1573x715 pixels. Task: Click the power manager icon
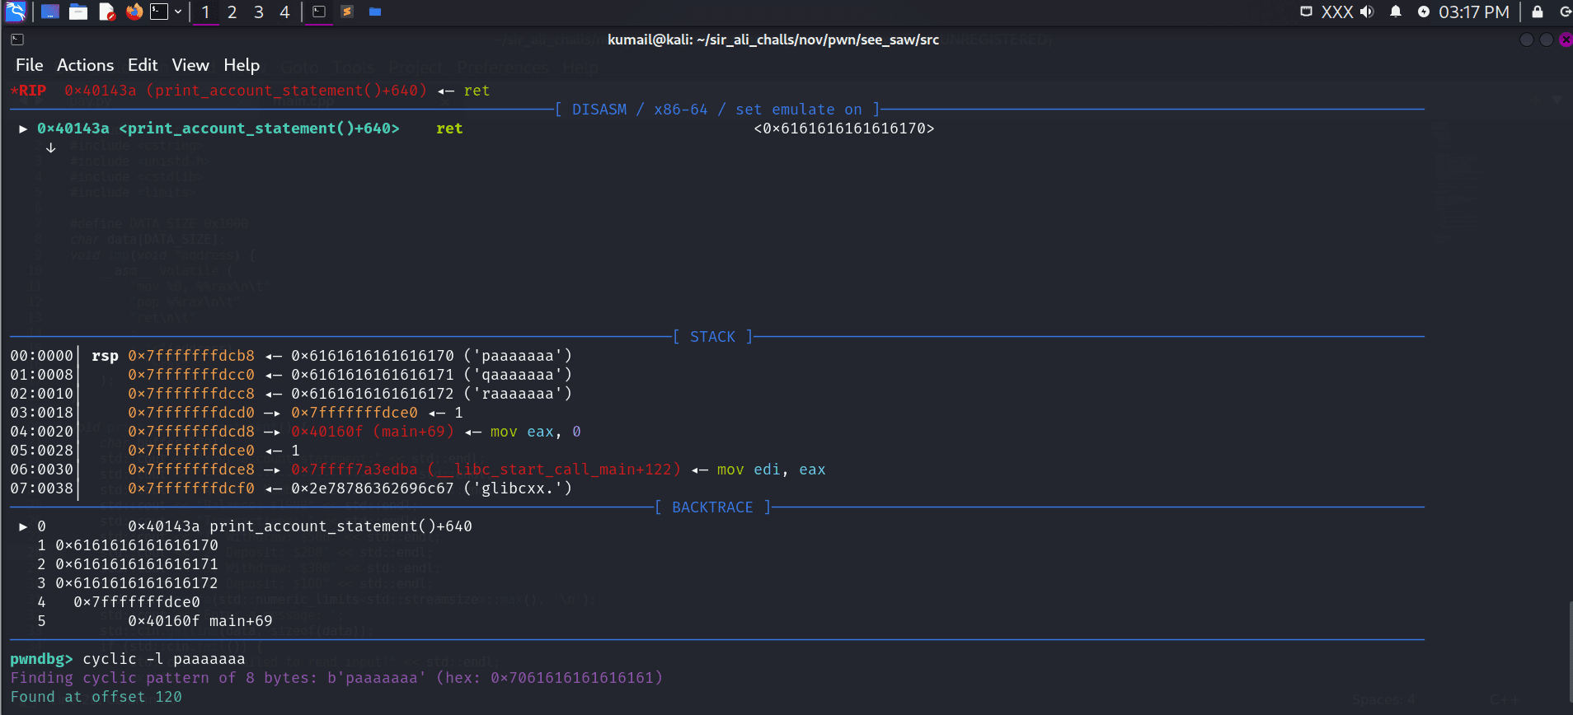tap(1423, 12)
